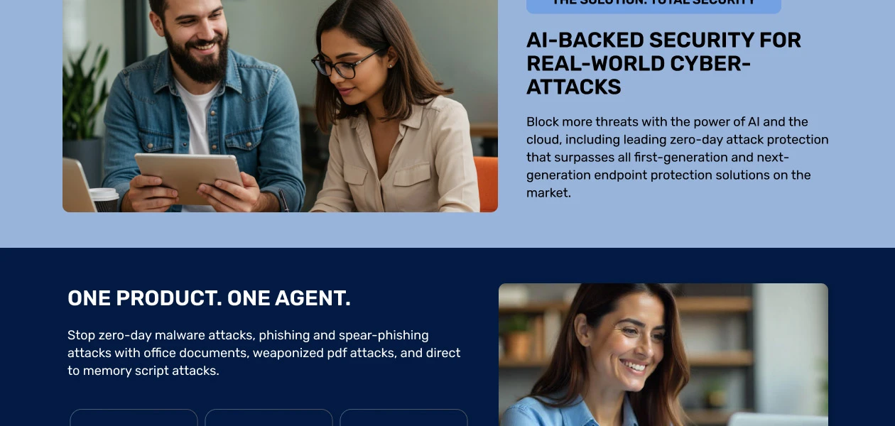Click the 'One Product. One Agent.' heading
Image resolution: width=895 pixels, height=426 pixels.
pyautogui.click(x=209, y=298)
